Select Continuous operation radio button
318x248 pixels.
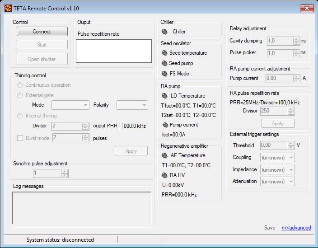click(x=20, y=85)
